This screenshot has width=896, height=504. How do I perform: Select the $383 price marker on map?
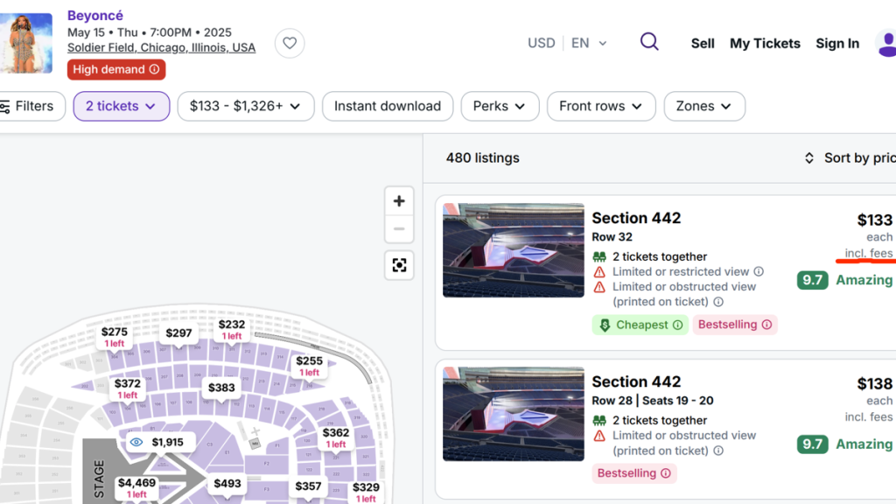[221, 388]
